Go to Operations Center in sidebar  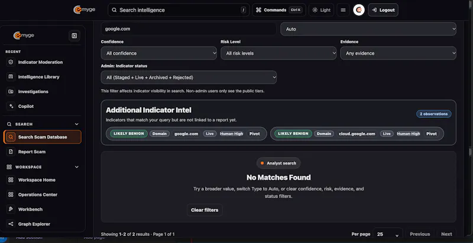pos(42,195)
